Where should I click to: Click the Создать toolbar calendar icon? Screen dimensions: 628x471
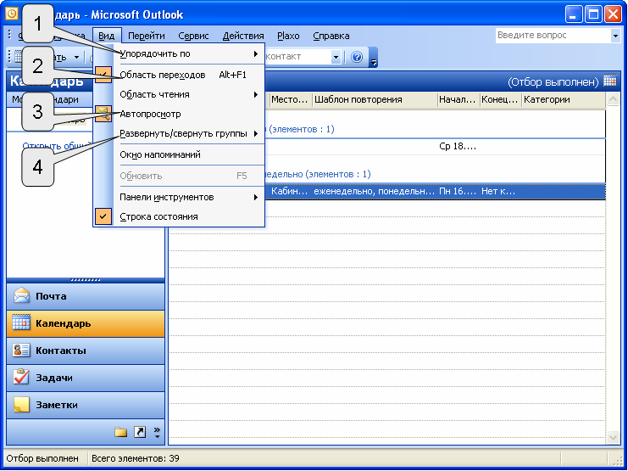18,57
